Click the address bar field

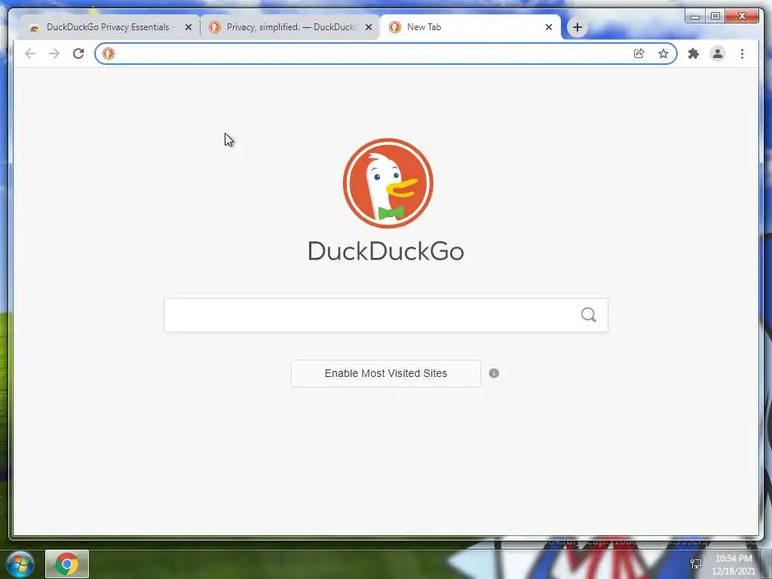385,54
